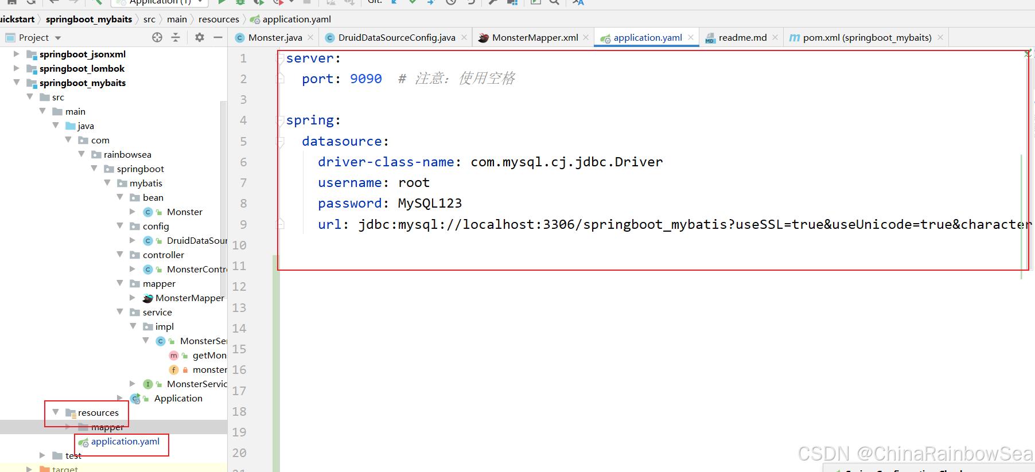Collapse all items in Project panel

tap(176, 37)
